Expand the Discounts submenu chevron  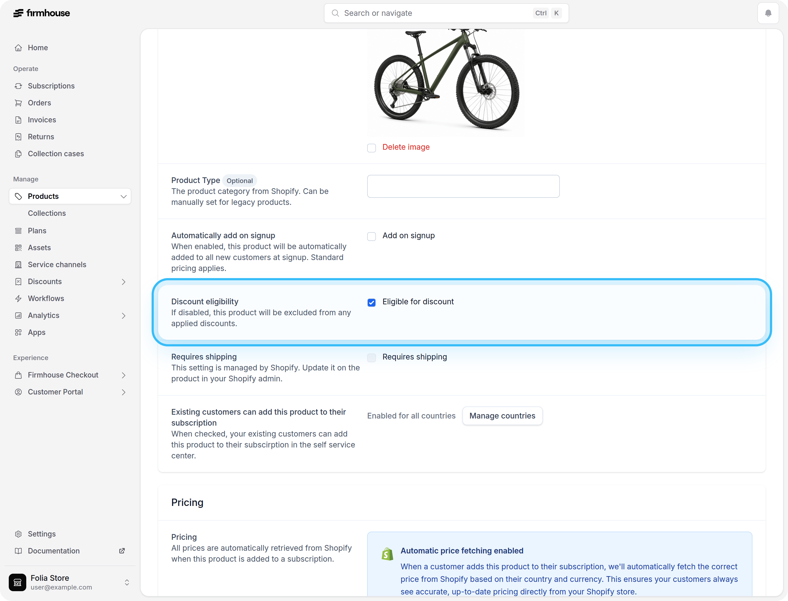(x=124, y=282)
